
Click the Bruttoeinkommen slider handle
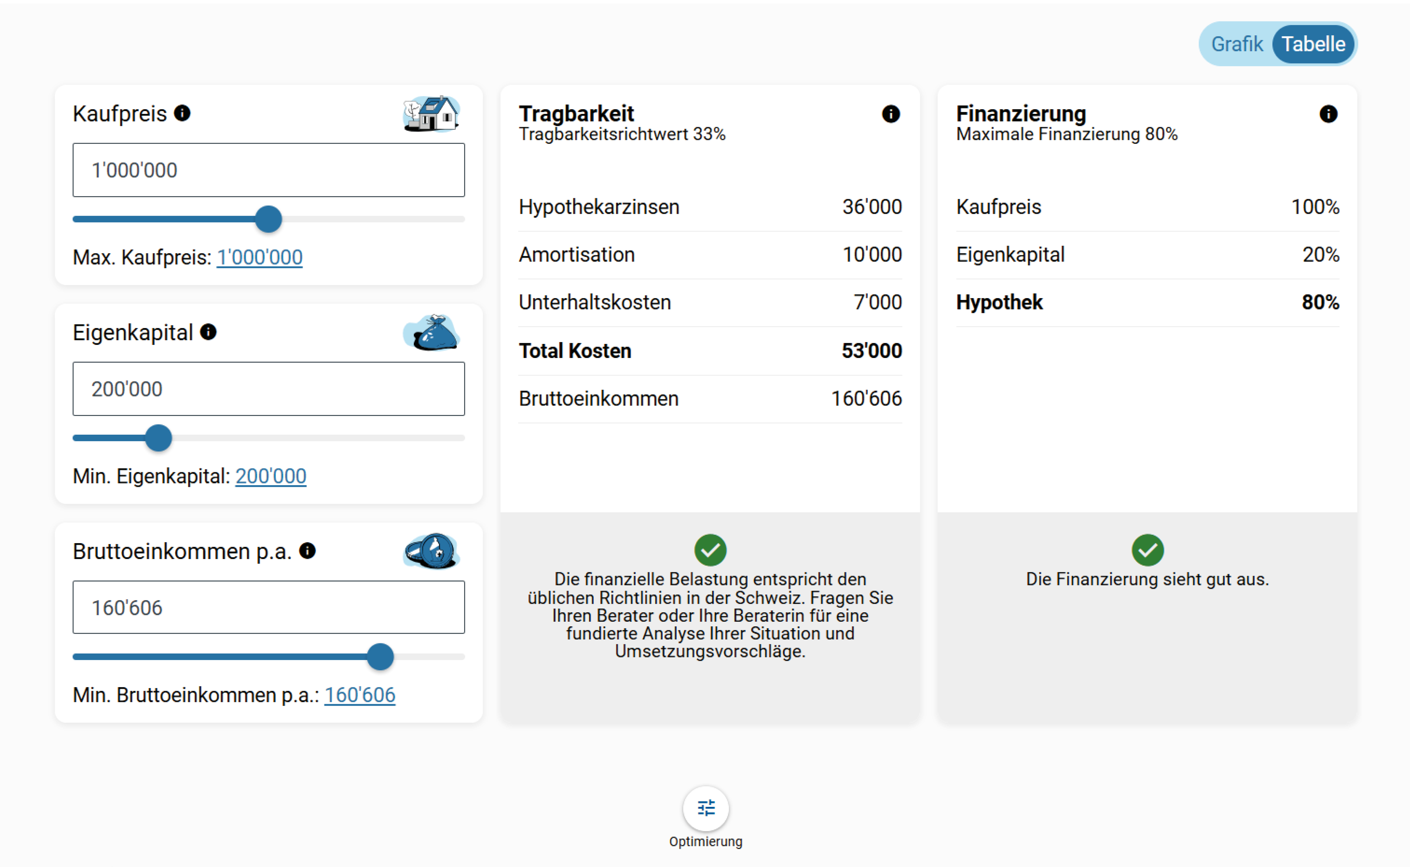(380, 657)
